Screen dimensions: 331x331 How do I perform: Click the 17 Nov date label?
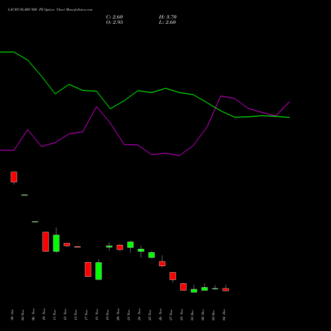click(86, 315)
